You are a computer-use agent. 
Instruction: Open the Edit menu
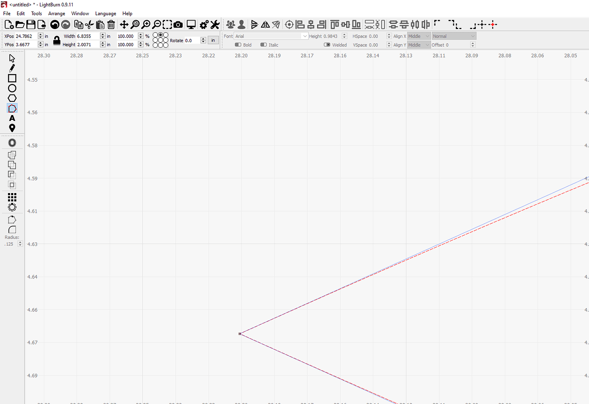click(20, 13)
